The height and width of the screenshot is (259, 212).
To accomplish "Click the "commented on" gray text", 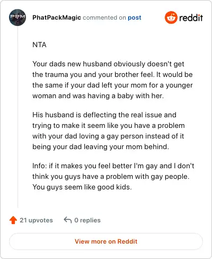I will click(x=104, y=18).
